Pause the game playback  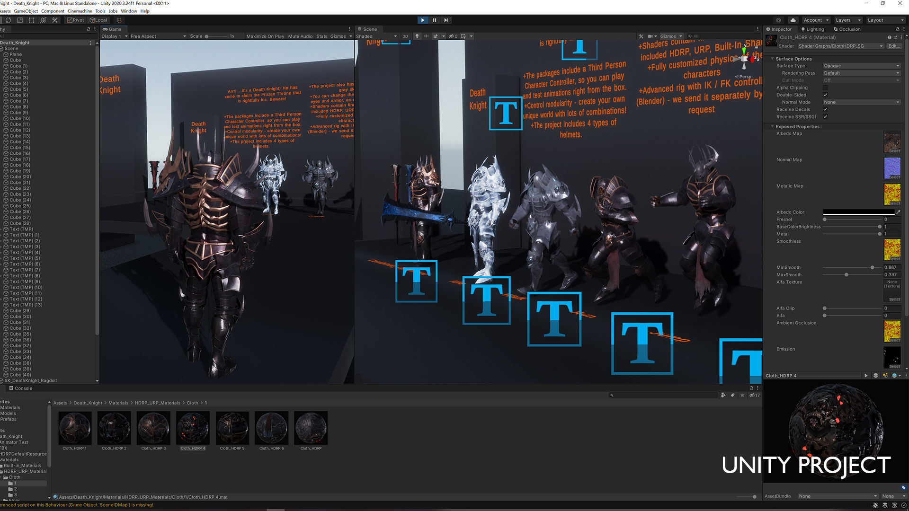point(434,20)
